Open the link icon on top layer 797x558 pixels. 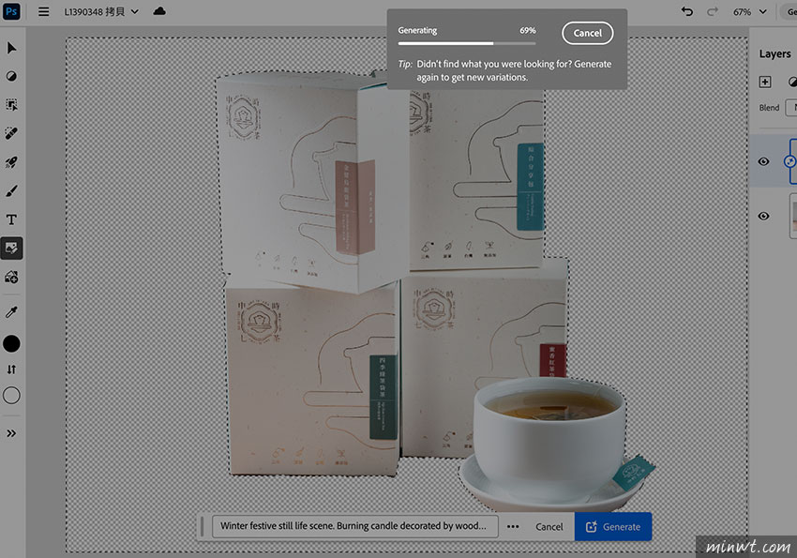[x=789, y=161]
